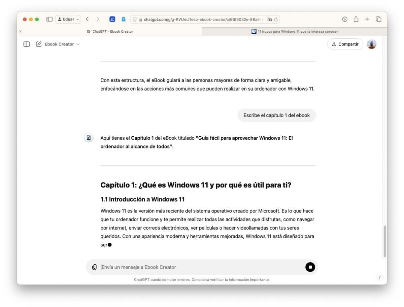Click the Compartir button
The image size is (404, 307).
click(345, 44)
